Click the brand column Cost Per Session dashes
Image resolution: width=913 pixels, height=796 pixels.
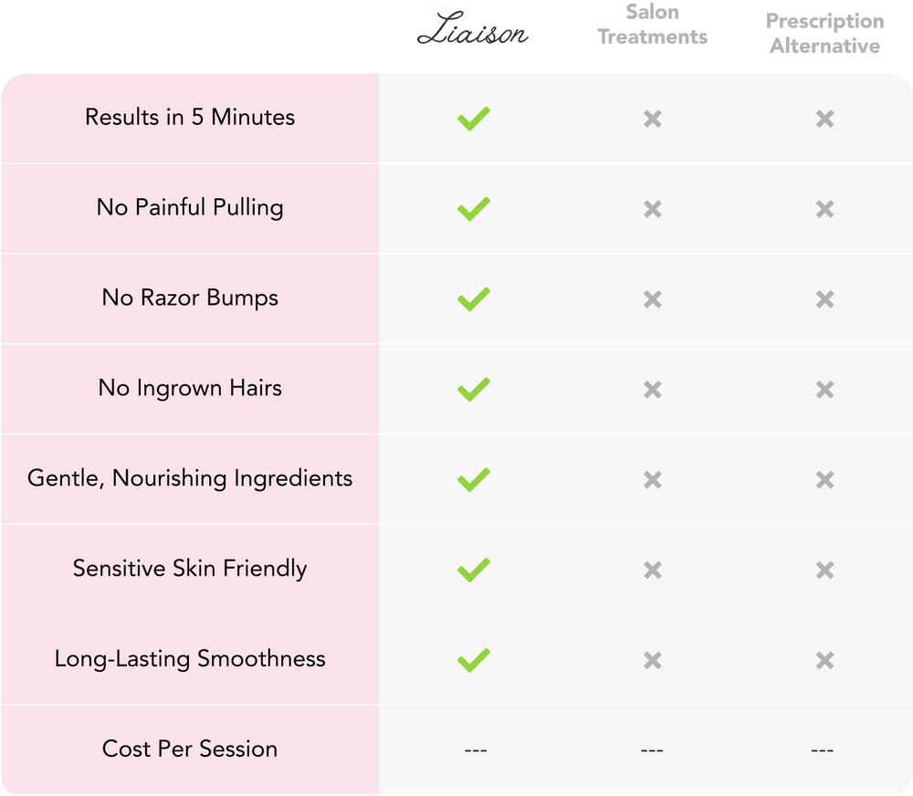coord(475,750)
